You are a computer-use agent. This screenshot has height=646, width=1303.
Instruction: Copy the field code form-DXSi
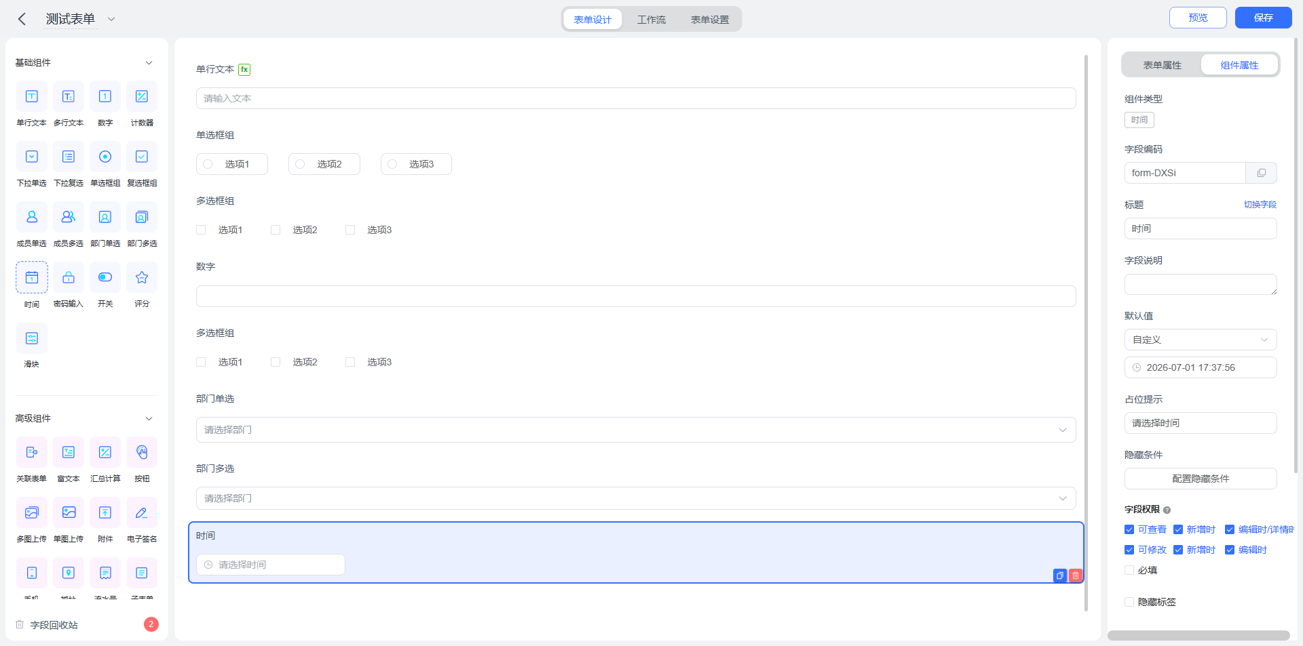(x=1261, y=173)
